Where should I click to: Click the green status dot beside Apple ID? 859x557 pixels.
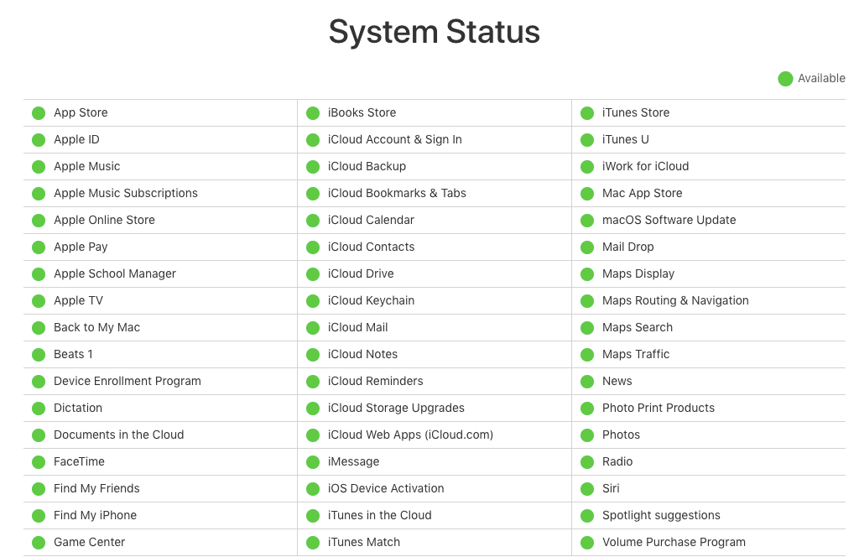39,140
